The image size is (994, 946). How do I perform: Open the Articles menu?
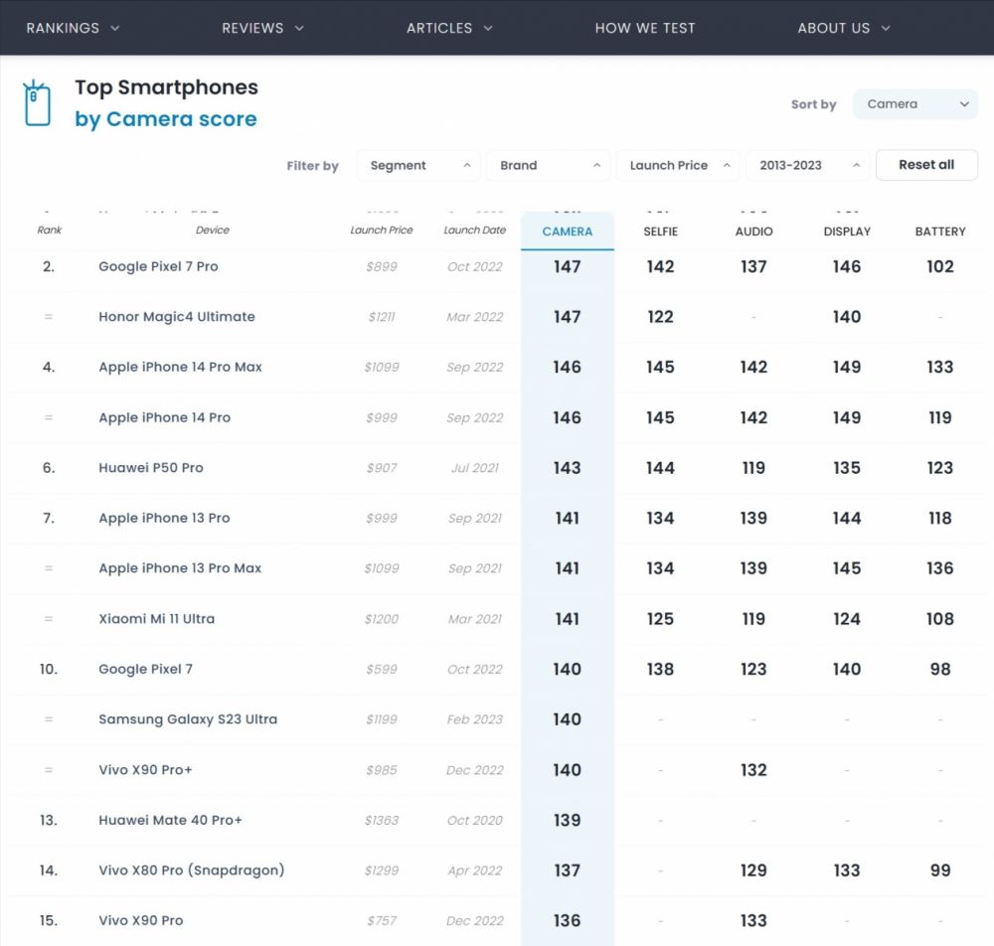click(449, 28)
